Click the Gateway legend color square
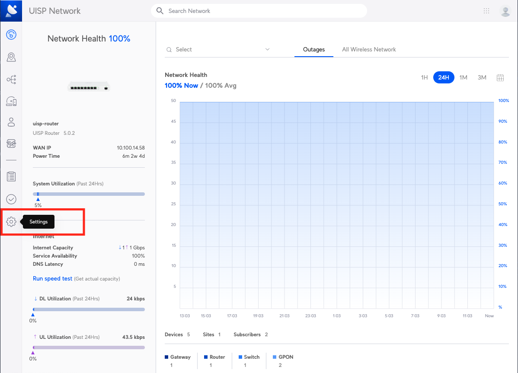 166,357
